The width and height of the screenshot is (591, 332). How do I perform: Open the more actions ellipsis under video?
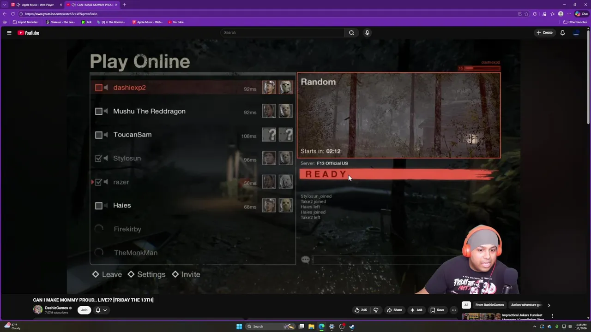click(x=453, y=310)
